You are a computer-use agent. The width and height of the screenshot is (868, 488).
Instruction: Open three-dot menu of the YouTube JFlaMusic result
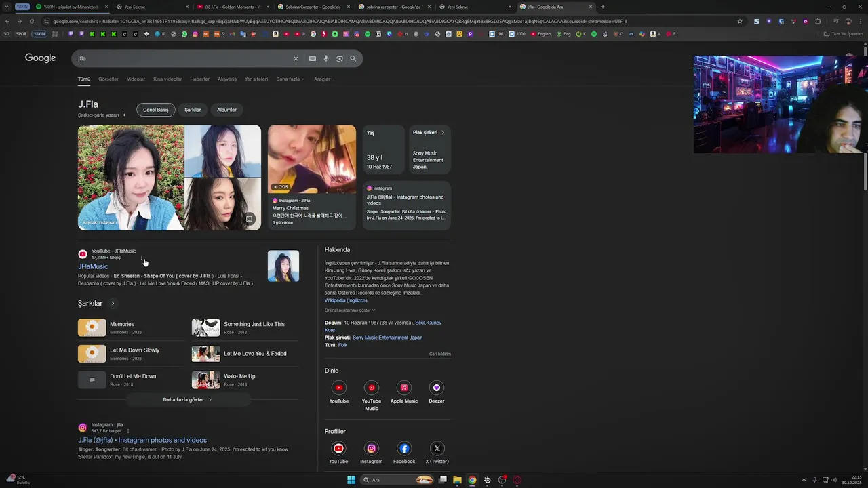tap(142, 258)
